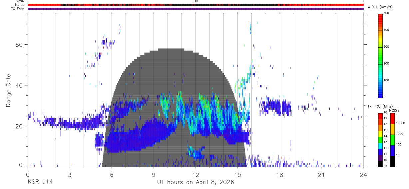
Task: Select the purple TX Freq strip above the plot
Action: [196, 9]
